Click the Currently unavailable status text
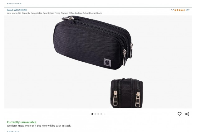Screen dimensions: 197x132 pos(22,122)
